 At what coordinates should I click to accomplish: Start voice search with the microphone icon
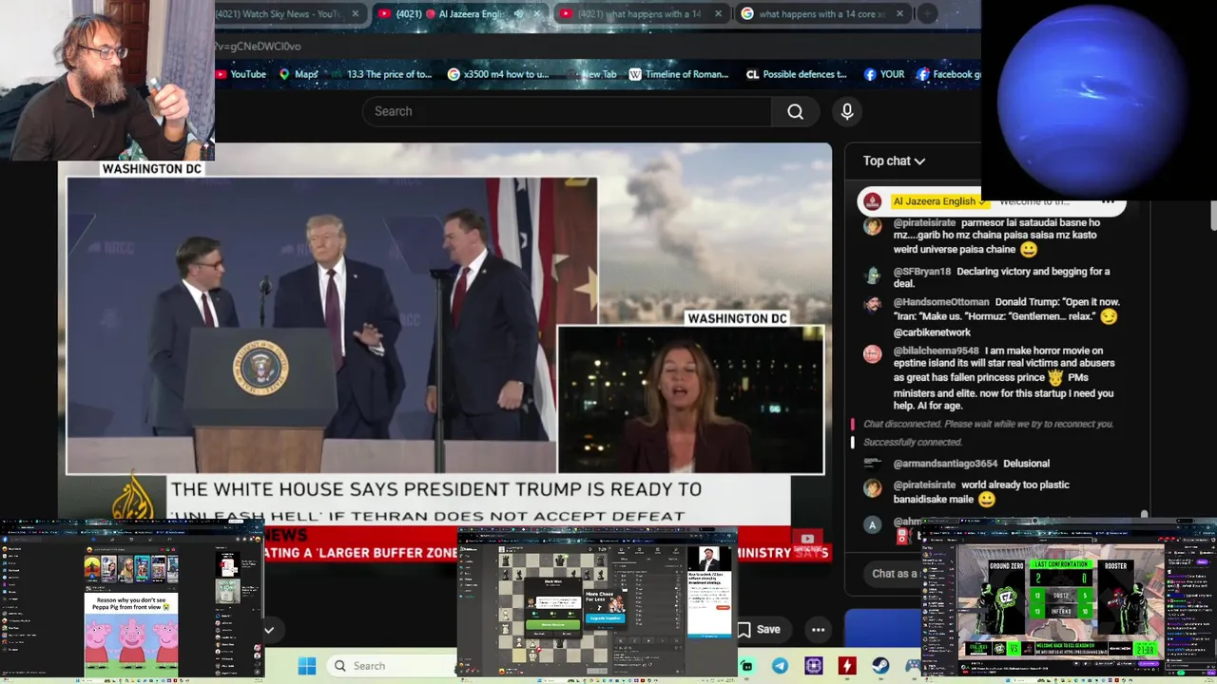[x=847, y=111]
